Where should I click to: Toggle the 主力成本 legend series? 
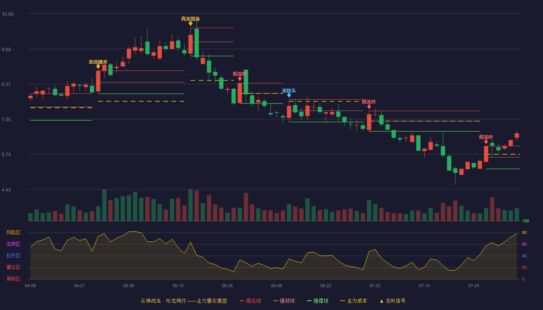click(x=353, y=301)
